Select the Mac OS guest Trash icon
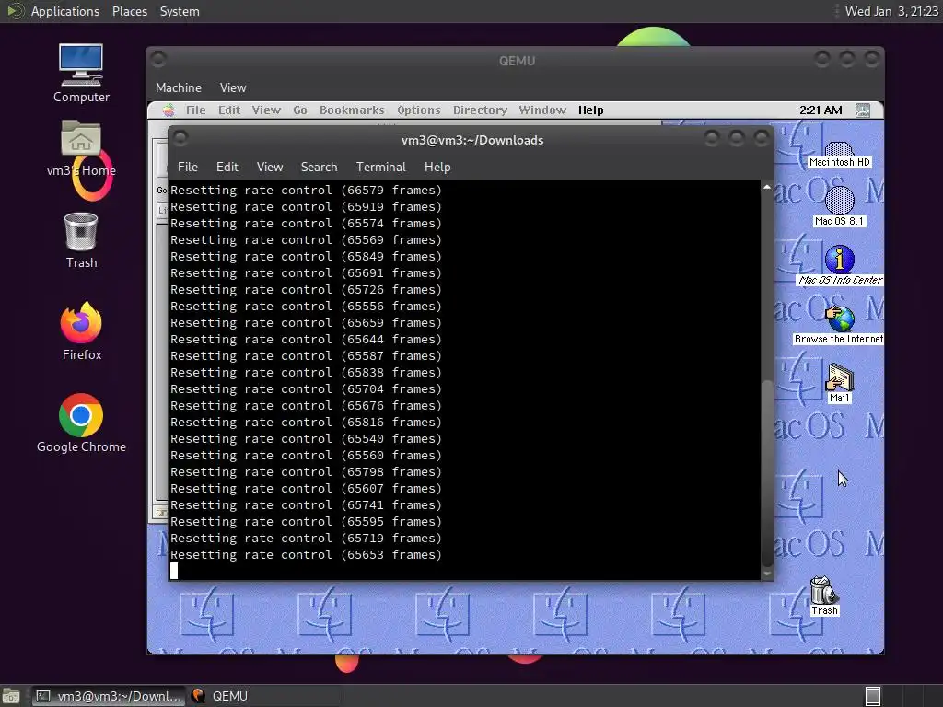 (823, 596)
